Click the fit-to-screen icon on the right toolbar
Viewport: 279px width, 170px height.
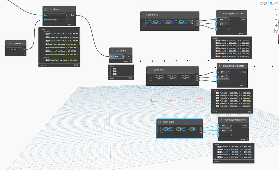[x=276, y=10]
